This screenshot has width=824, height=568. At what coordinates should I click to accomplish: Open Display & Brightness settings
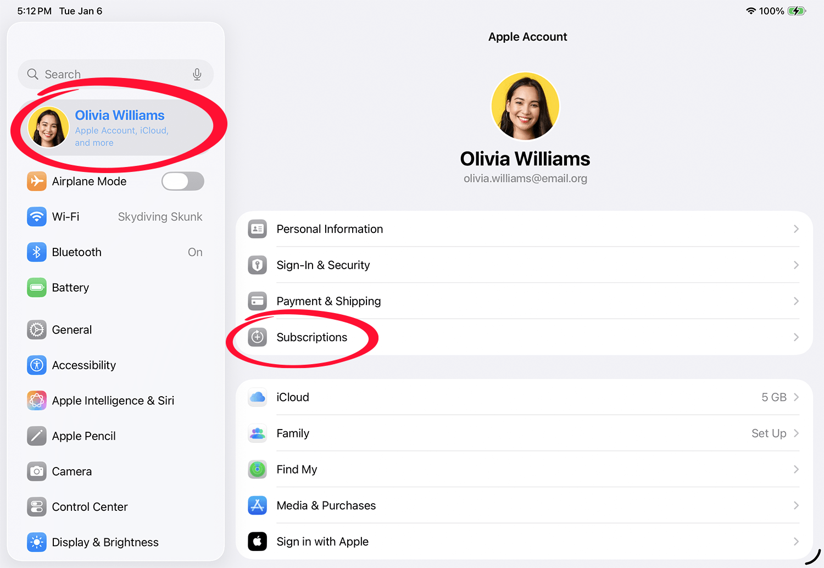click(115, 542)
